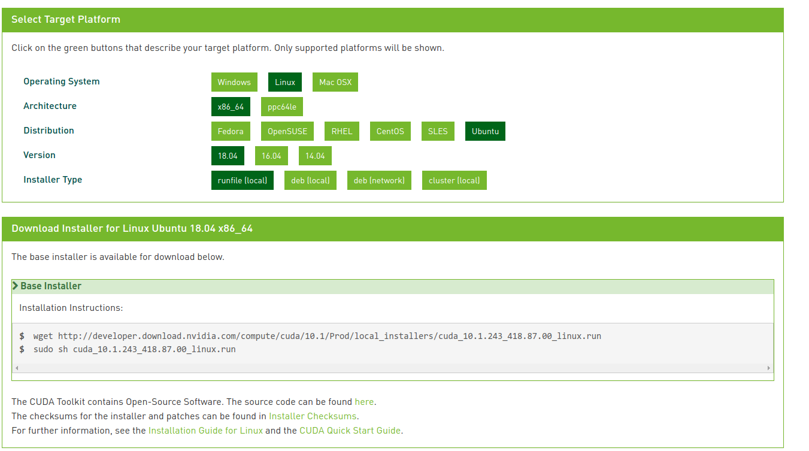
Task: Choose SLES as the distribution
Action: pos(438,131)
